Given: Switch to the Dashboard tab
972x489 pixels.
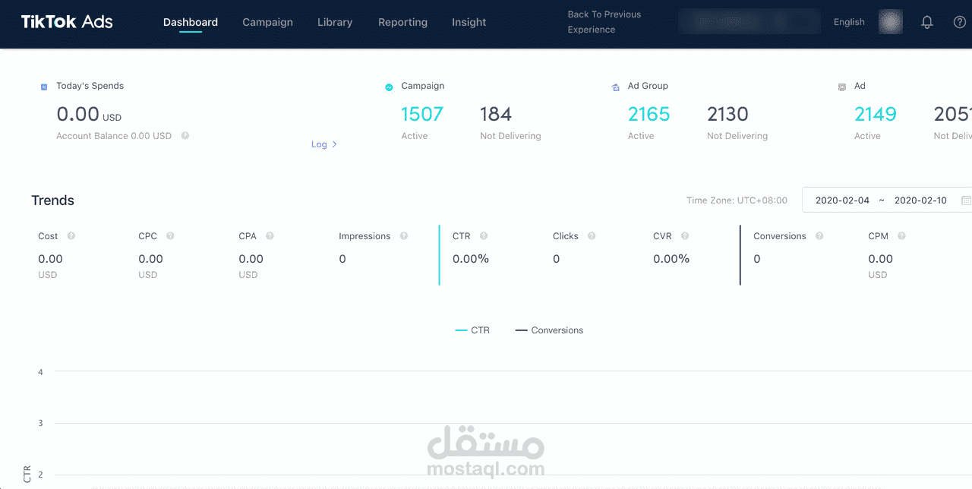Looking at the screenshot, I should 191,22.
